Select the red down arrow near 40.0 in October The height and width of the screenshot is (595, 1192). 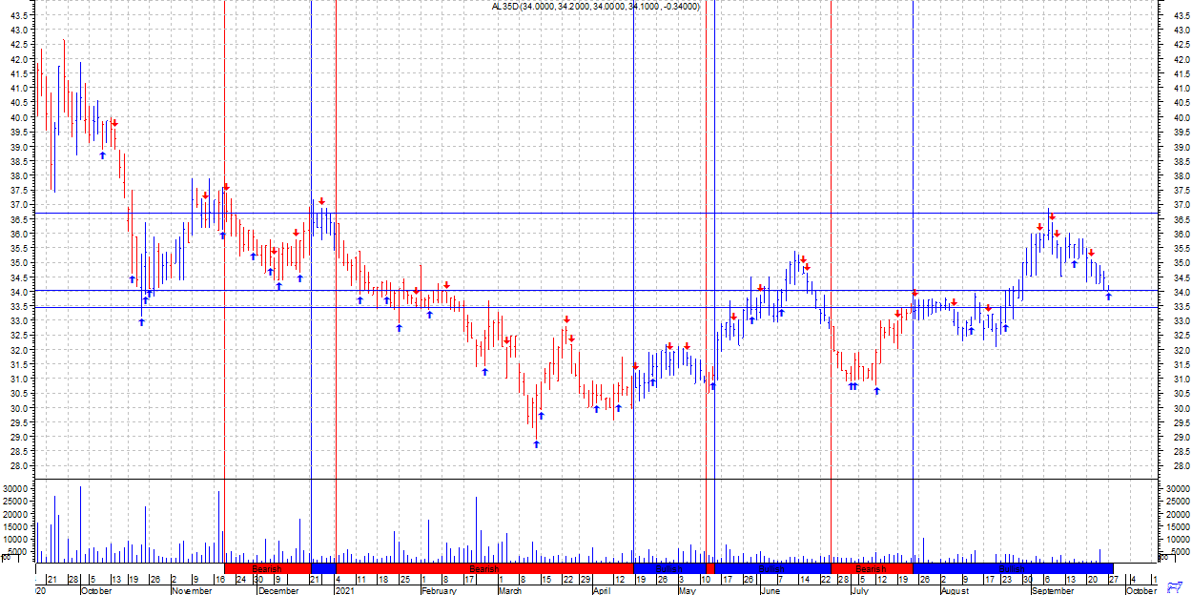(x=114, y=122)
